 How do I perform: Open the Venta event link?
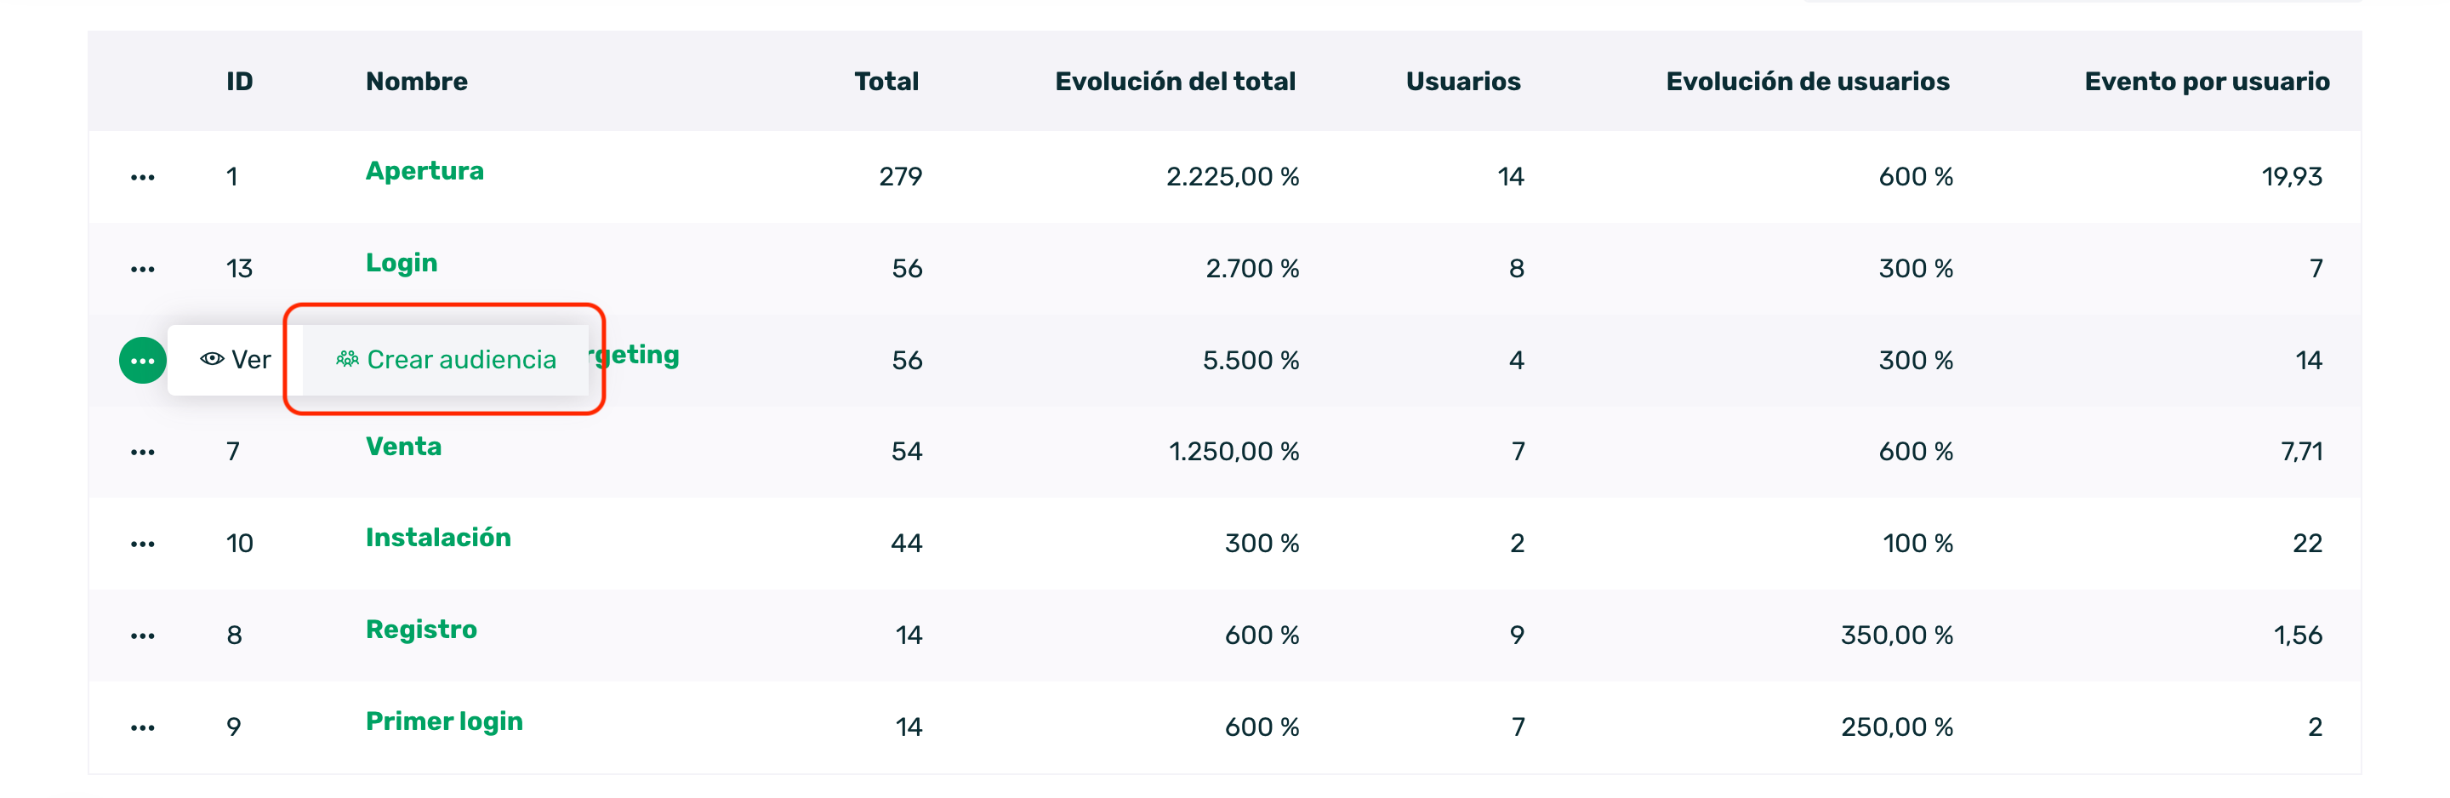(x=403, y=446)
